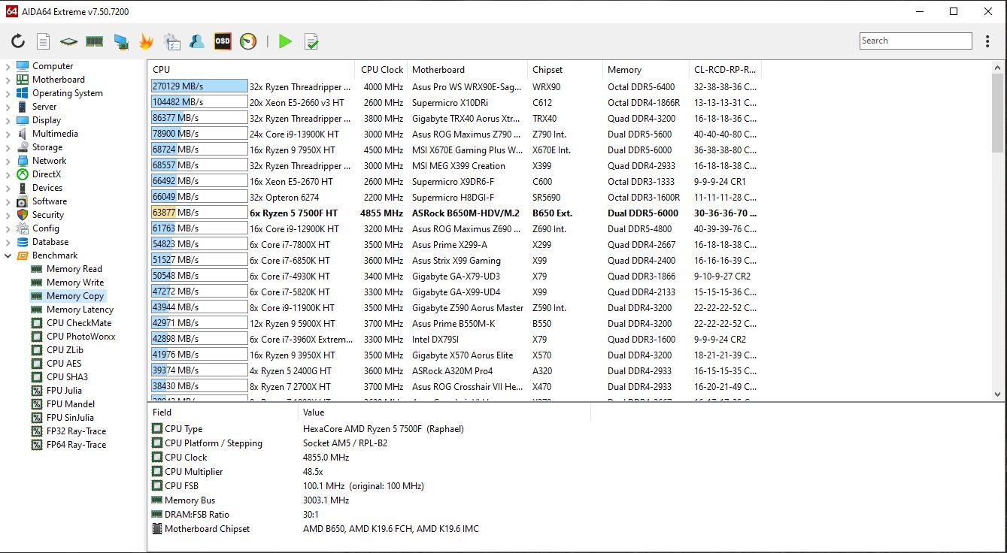Click the Value column header
1007x553 pixels.
tap(444, 412)
